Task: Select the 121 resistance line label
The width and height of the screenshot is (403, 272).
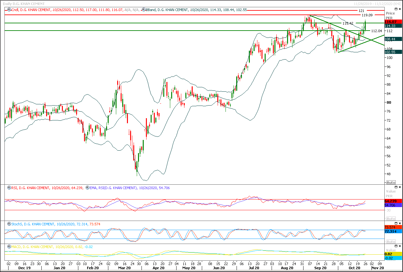Action: pyautogui.click(x=361, y=11)
